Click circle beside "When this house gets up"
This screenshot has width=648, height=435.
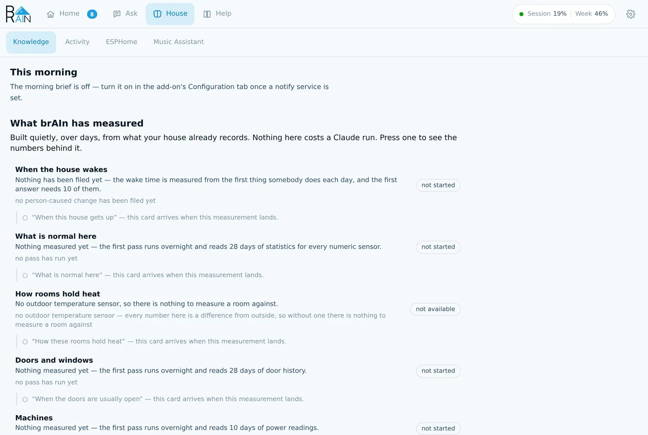(x=25, y=218)
